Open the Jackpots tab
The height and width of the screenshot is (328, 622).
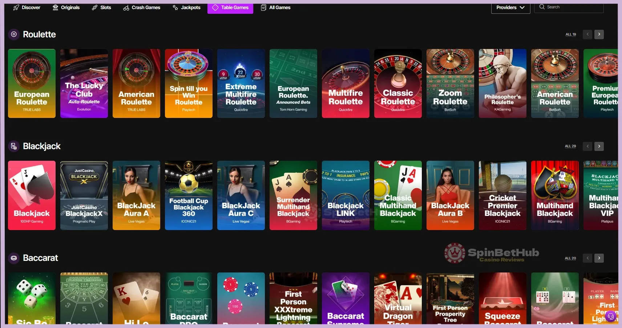click(x=186, y=7)
